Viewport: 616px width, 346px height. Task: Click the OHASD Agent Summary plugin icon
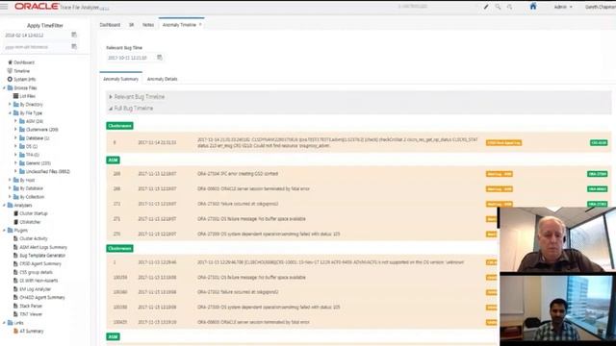(15, 297)
